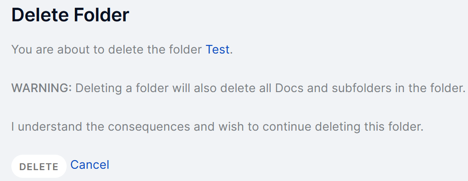Click the Delete Folder heading

pos(70,15)
